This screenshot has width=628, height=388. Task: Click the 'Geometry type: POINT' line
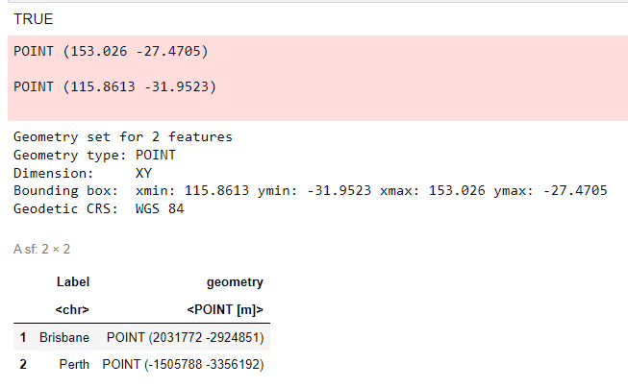tap(94, 155)
